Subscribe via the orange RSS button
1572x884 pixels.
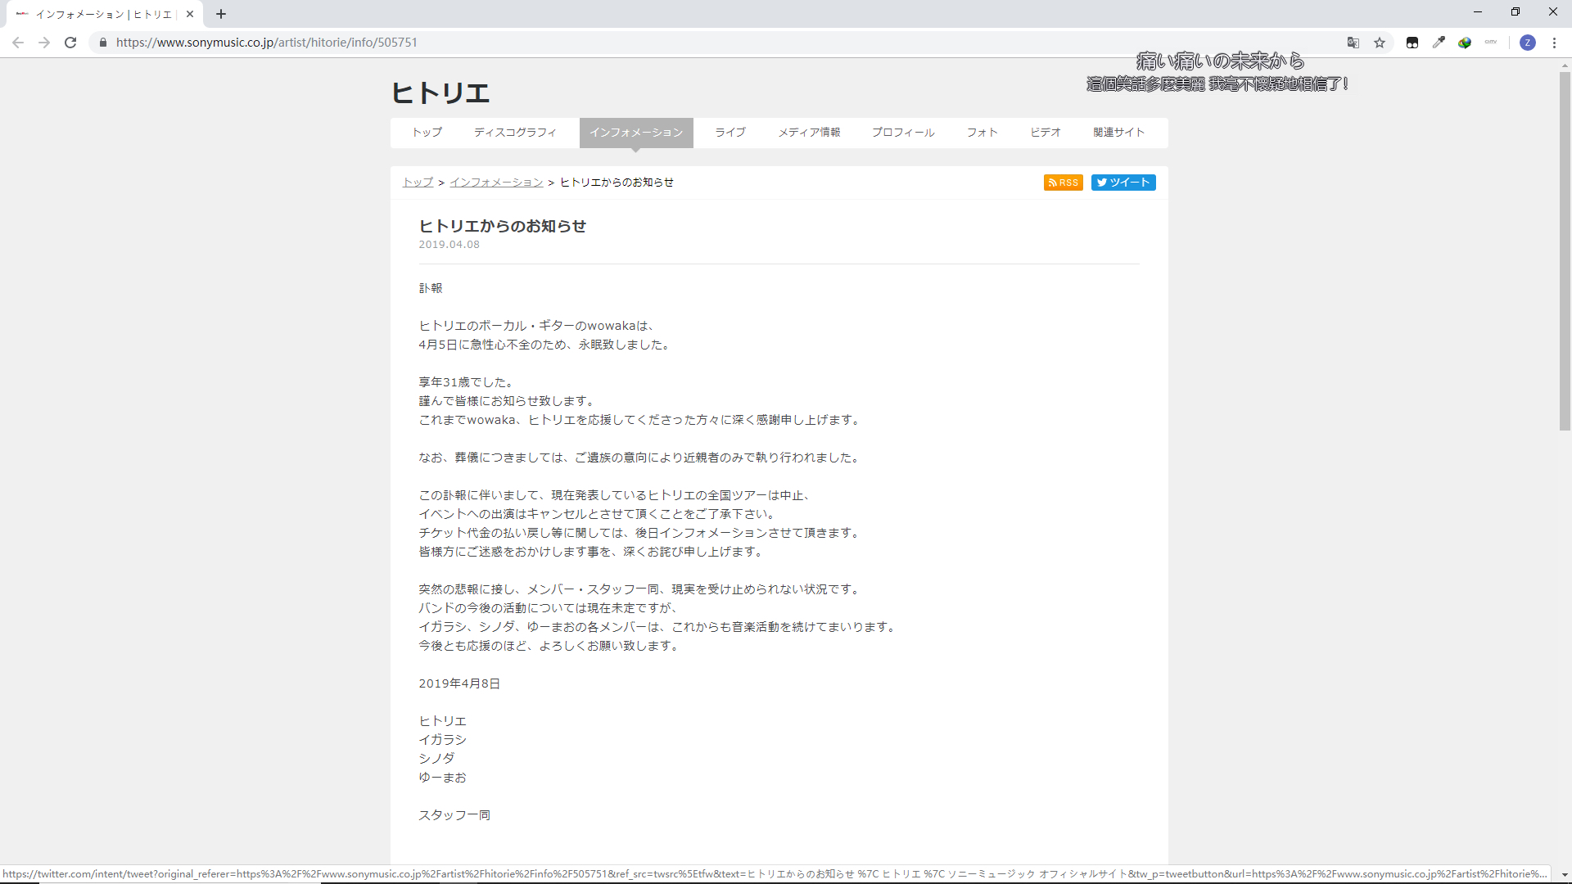[1064, 183]
